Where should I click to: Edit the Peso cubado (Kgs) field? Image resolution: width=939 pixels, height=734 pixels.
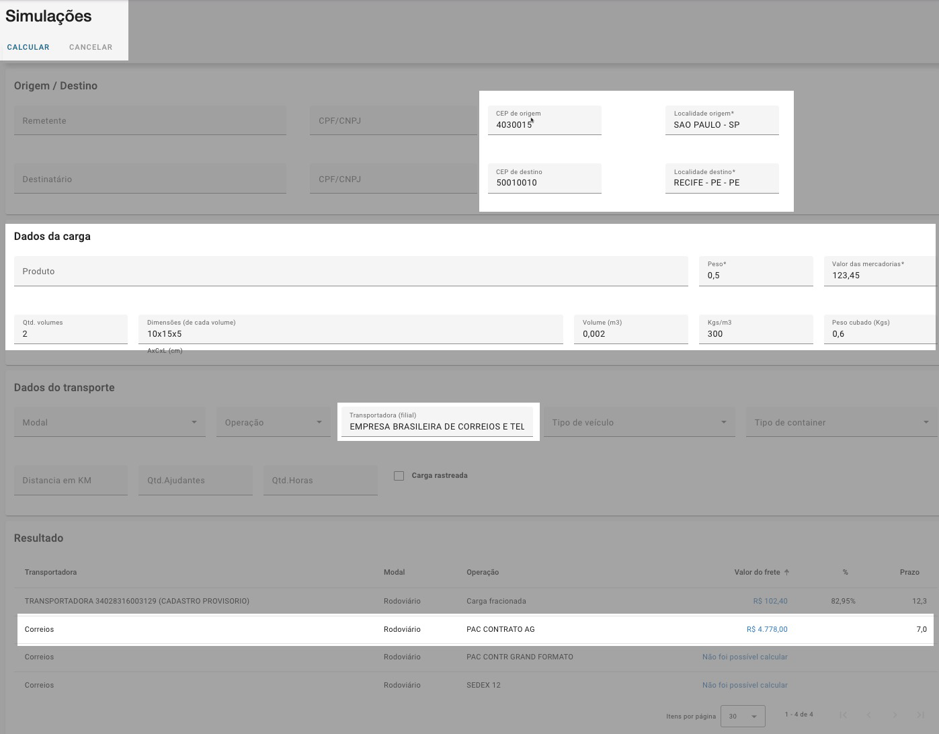881,329
